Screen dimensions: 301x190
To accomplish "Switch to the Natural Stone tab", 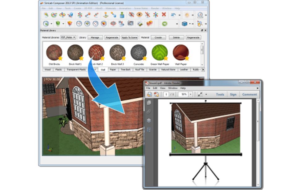I will [x=168, y=70].
